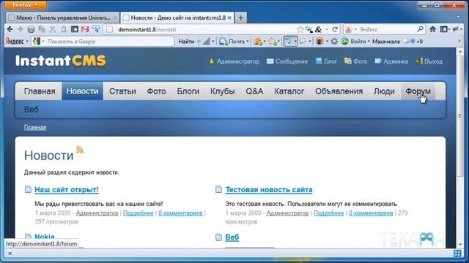Click the Найти button in Yandex bar
Image resolution: width=469 pixels, height=263 pixels.
tap(186, 42)
